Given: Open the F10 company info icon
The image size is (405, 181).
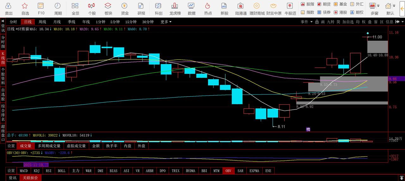Looking at the screenshot, I should coord(41,9).
